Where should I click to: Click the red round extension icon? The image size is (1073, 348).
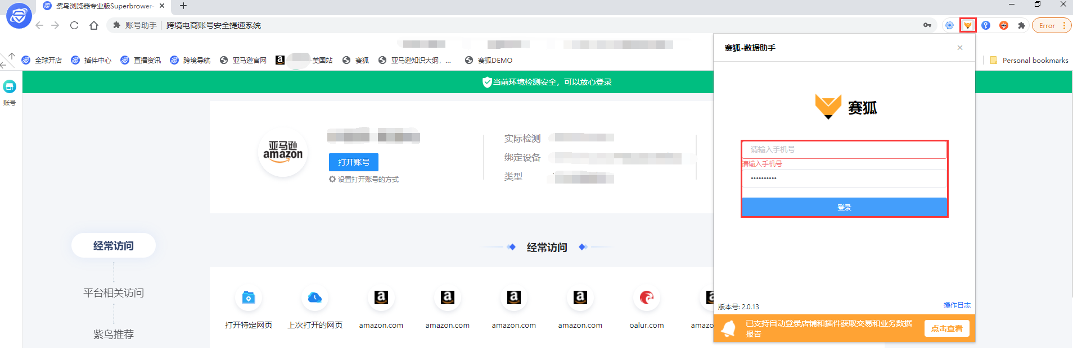click(1004, 25)
